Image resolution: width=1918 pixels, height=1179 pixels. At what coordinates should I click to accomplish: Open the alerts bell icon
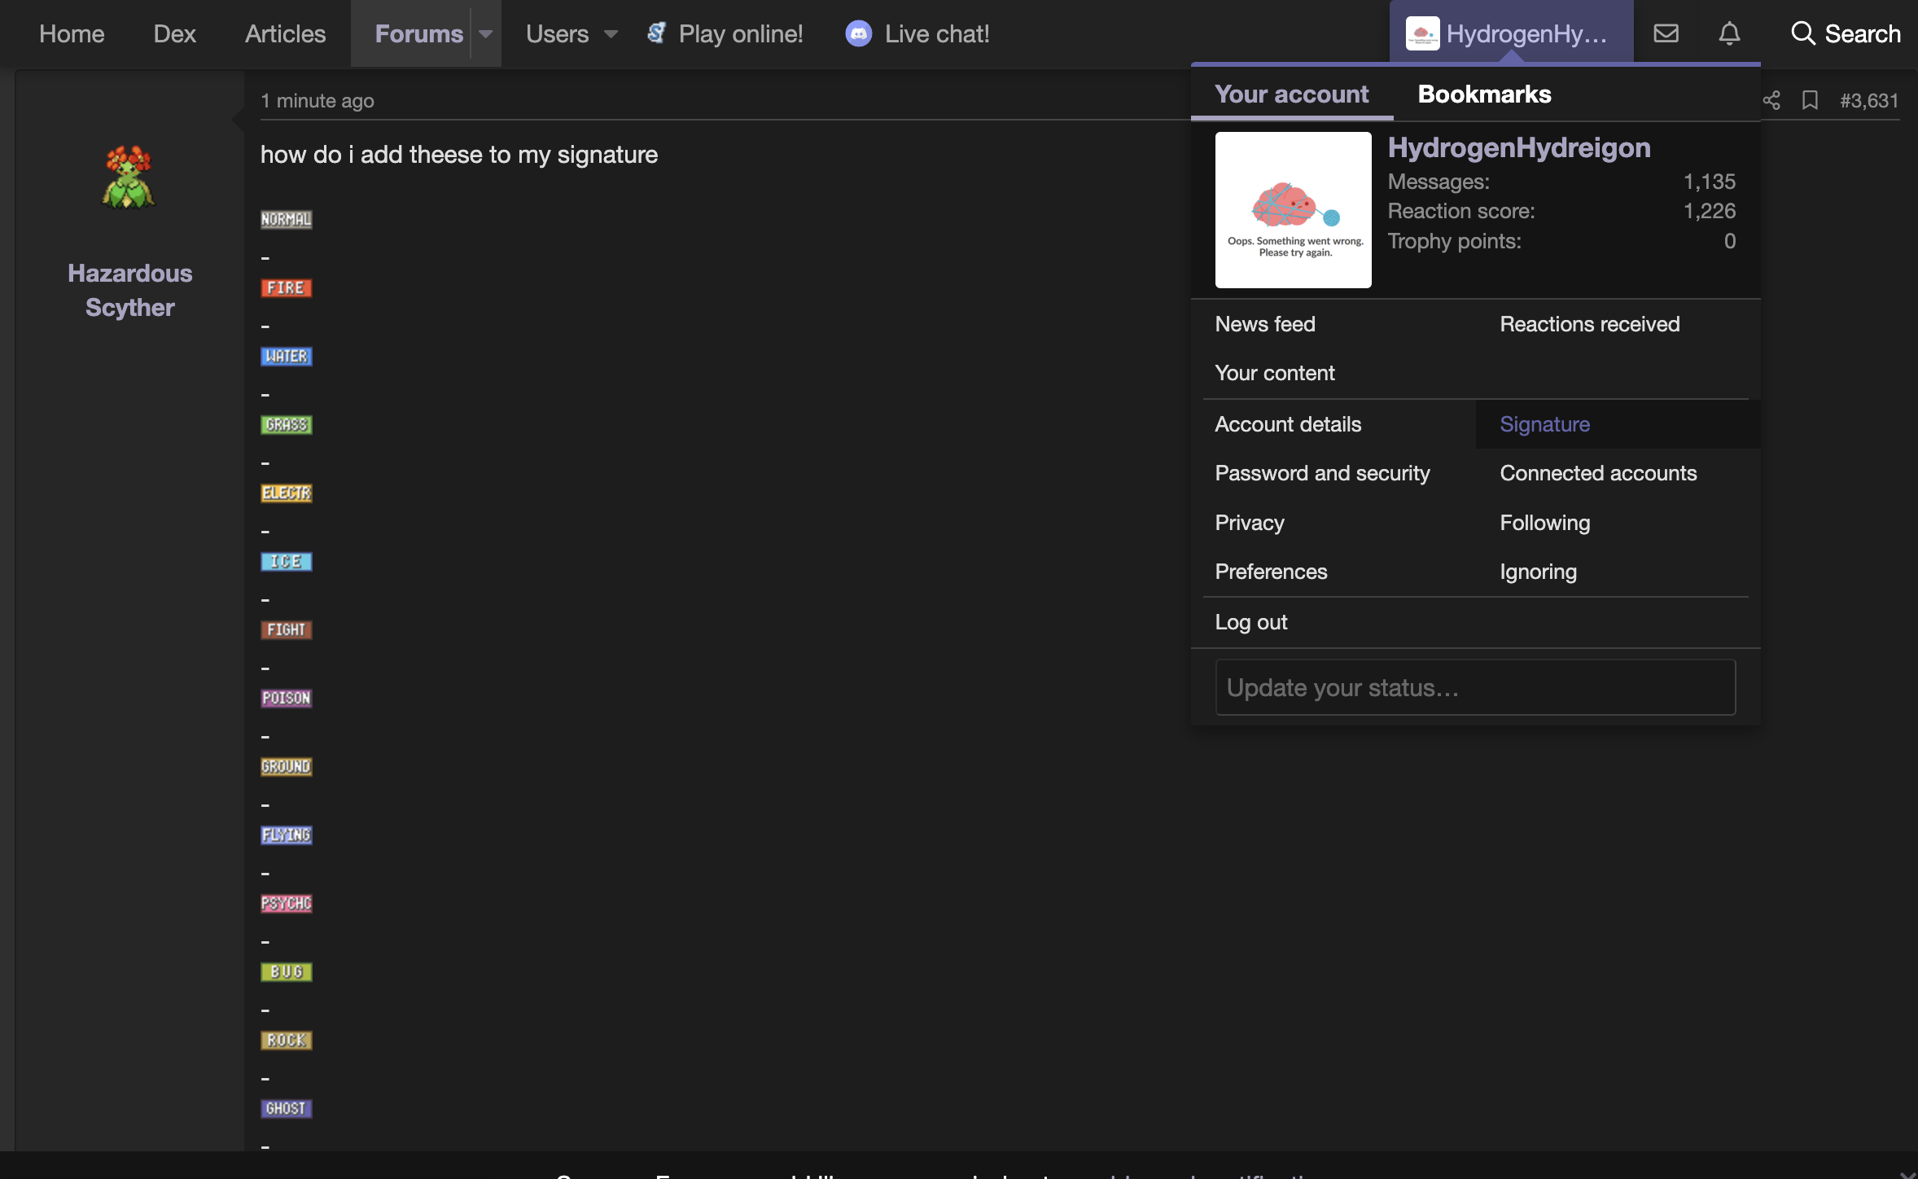(1729, 33)
